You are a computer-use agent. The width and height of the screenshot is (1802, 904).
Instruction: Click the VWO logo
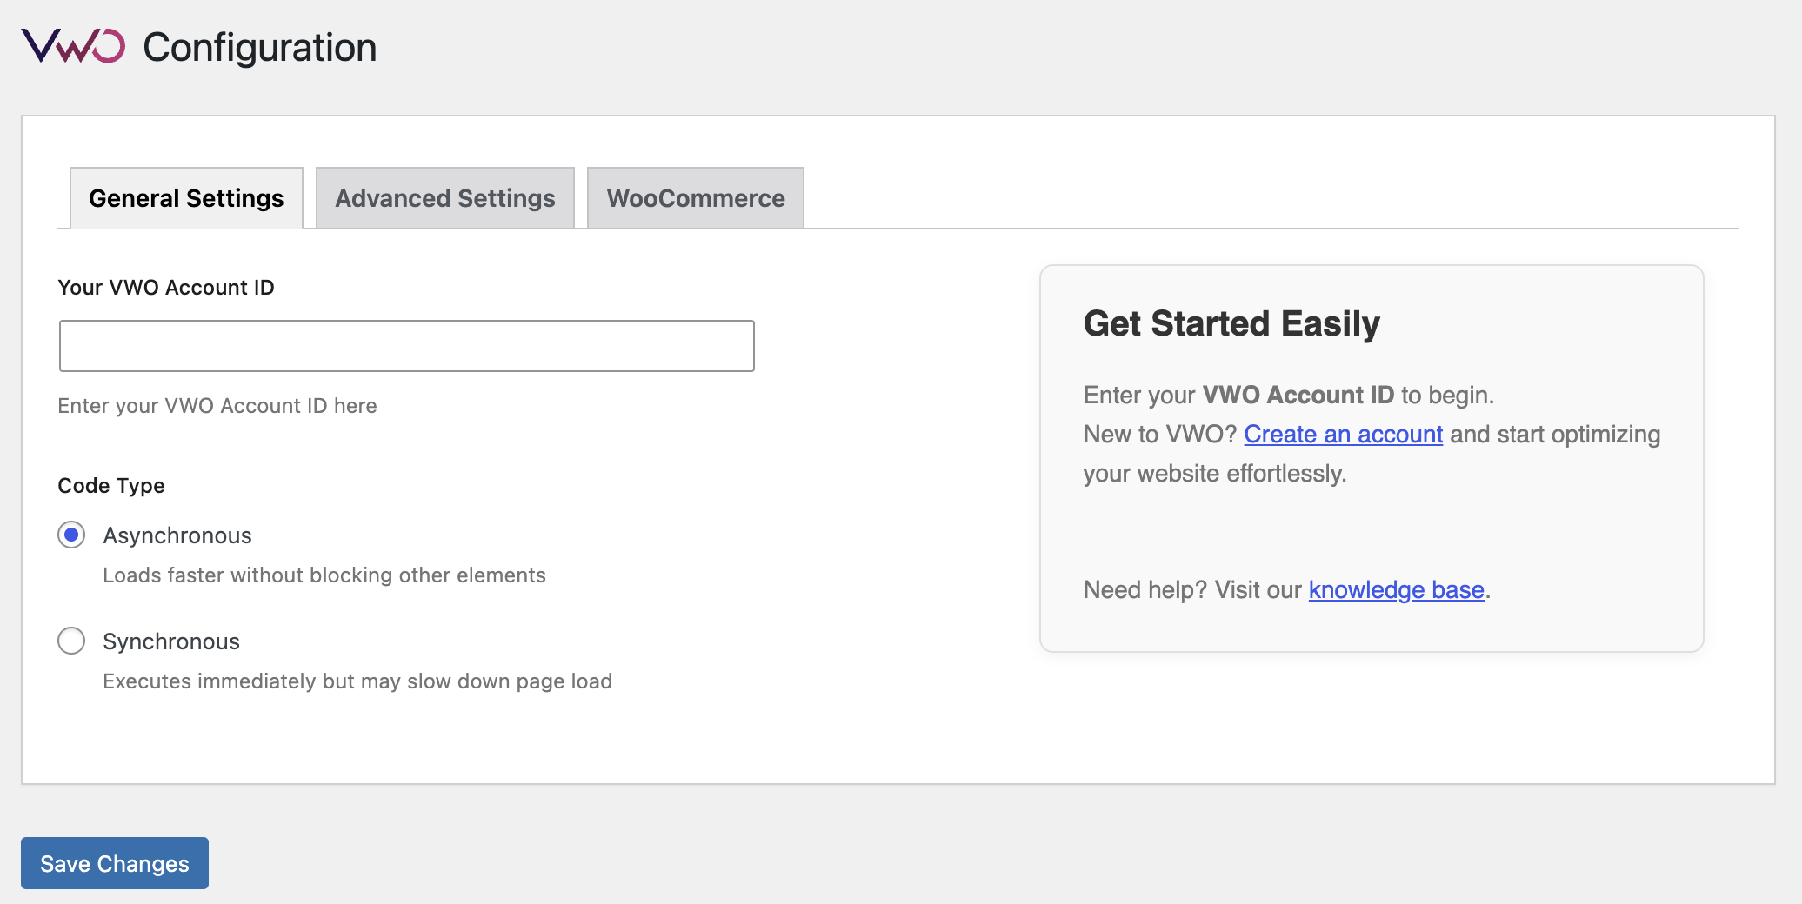pyautogui.click(x=73, y=46)
